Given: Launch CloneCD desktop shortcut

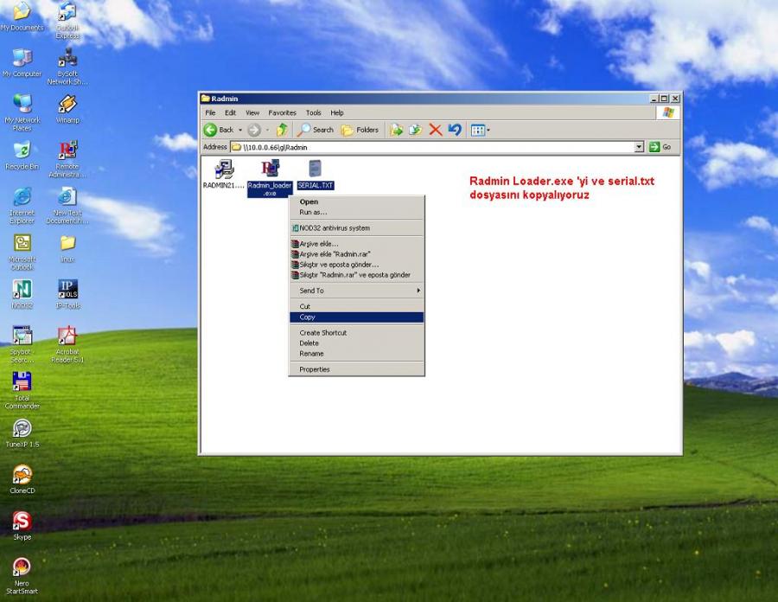Looking at the screenshot, I should (x=22, y=479).
